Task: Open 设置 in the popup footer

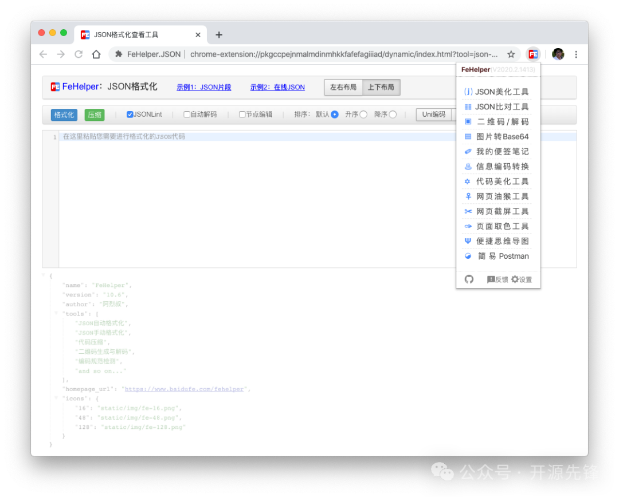Action: point(522,279)
